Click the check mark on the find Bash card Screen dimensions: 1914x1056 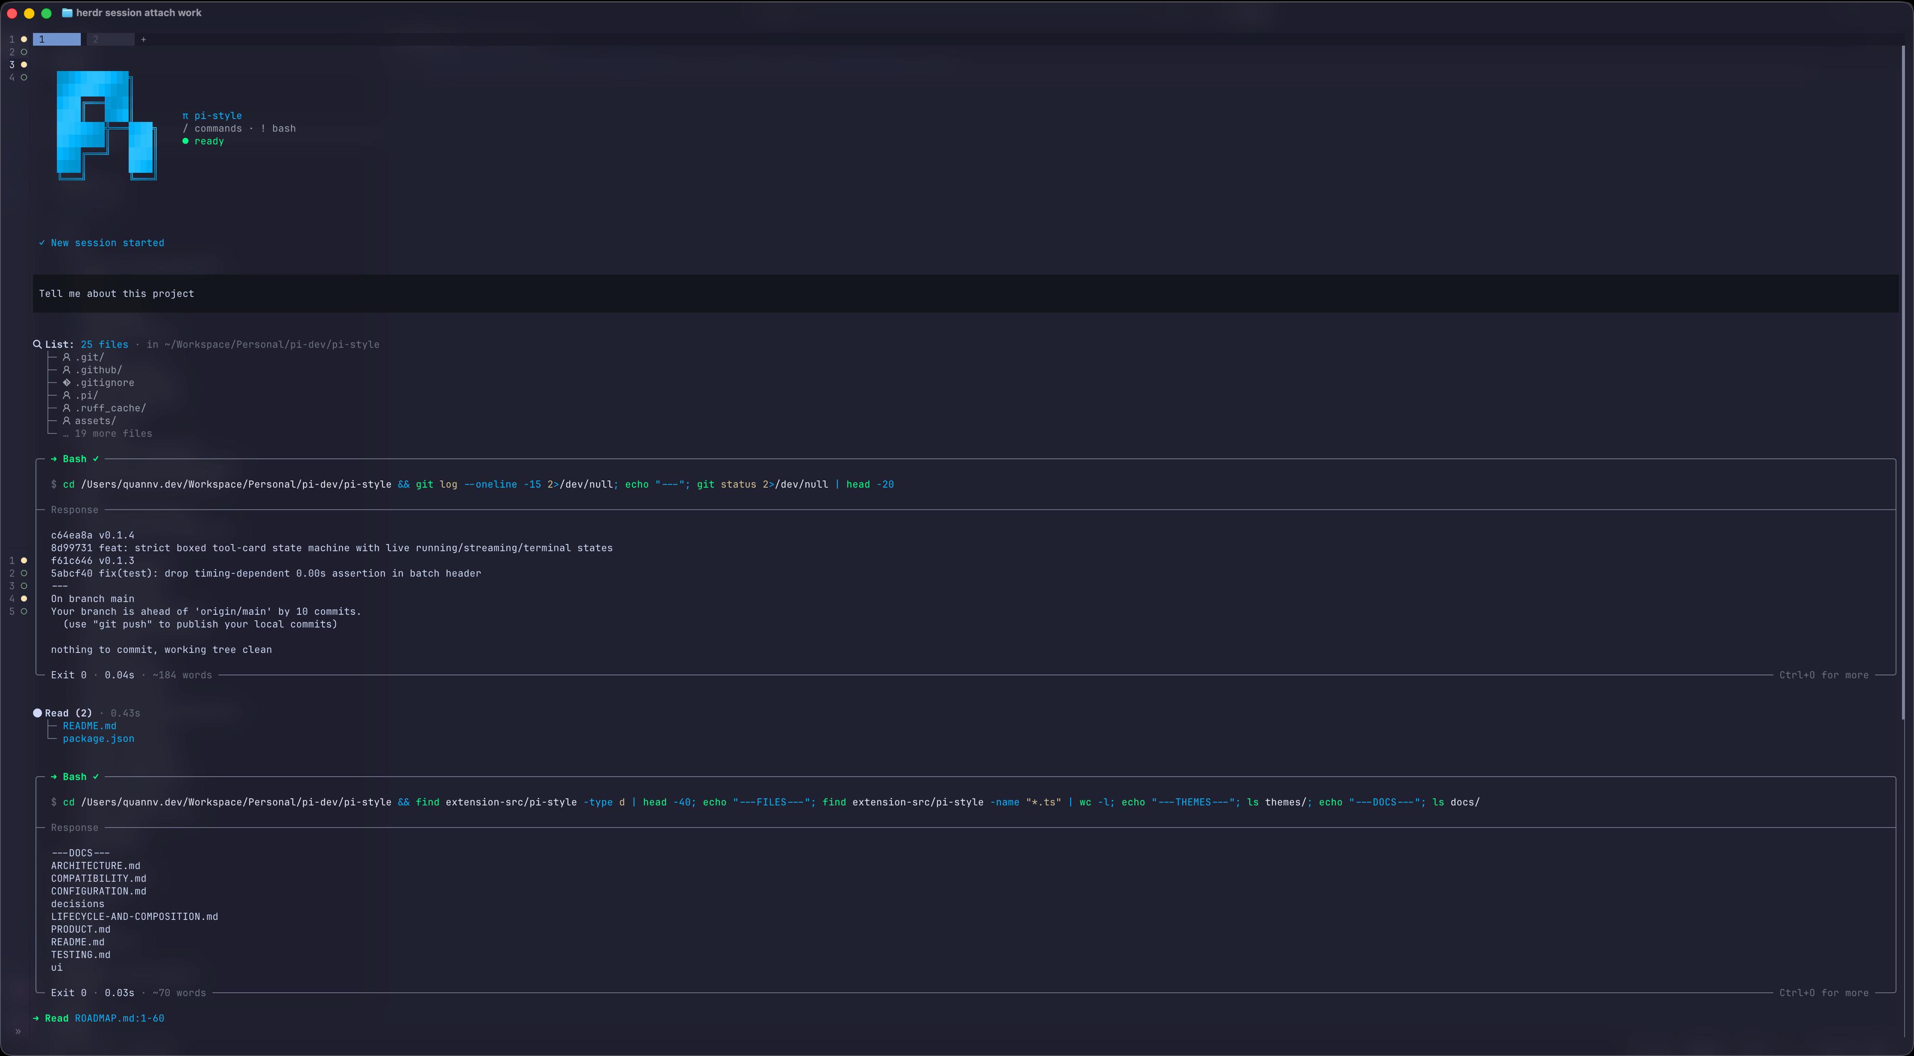[96, 777]
